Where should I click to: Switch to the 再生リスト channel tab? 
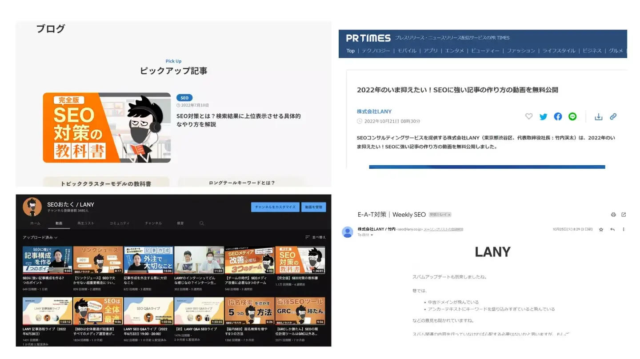pyautogui.click(x=86, y=223)
